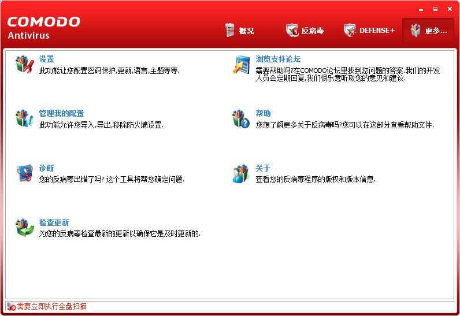
Task: Switch to the DEFENSE+ tab
Action: pos(369,30)
